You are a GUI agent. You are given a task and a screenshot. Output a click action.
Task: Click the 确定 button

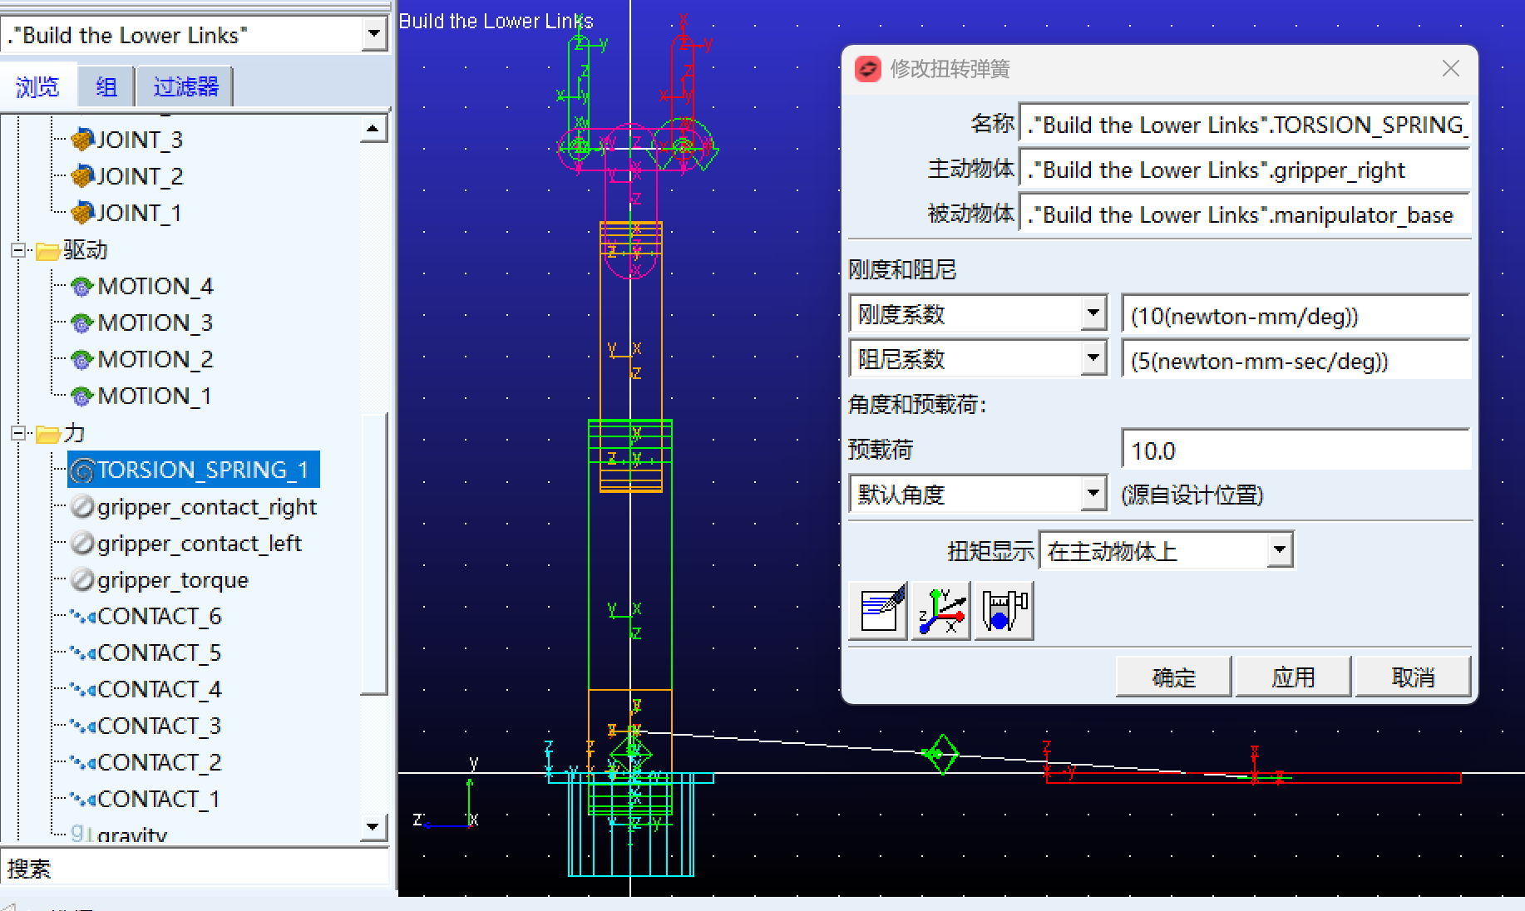coord(1173,677)
